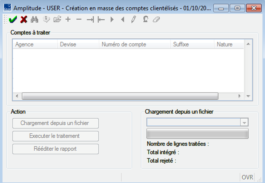This screenshot has width=265, height=183.
Task: Click the red X cancel icon
Action: 23,20
